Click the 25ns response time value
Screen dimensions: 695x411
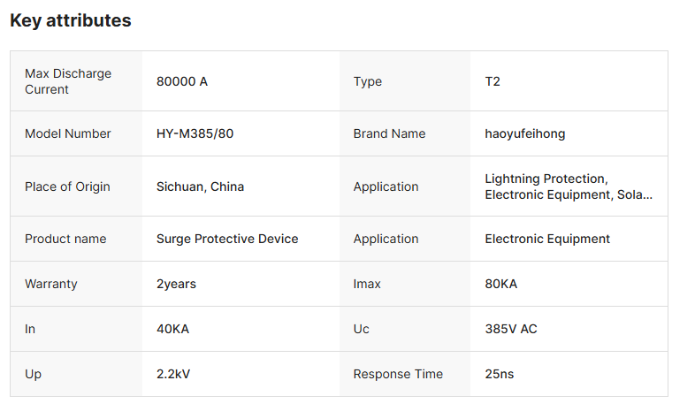[500, 374]
